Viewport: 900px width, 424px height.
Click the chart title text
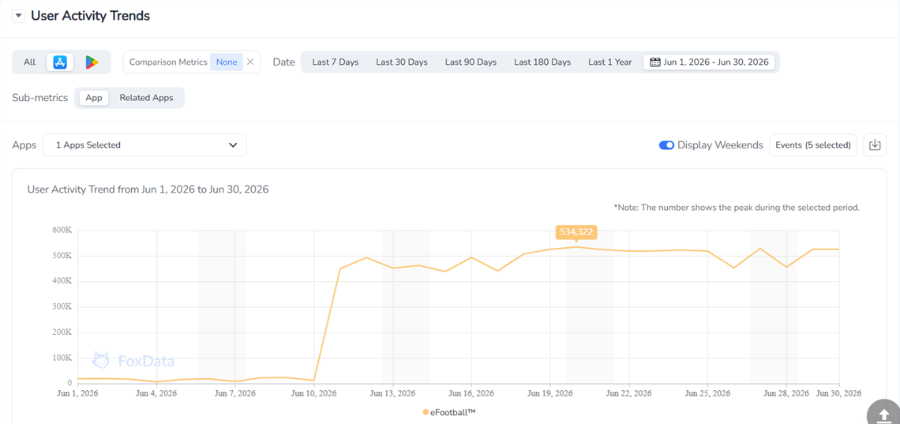148,189
